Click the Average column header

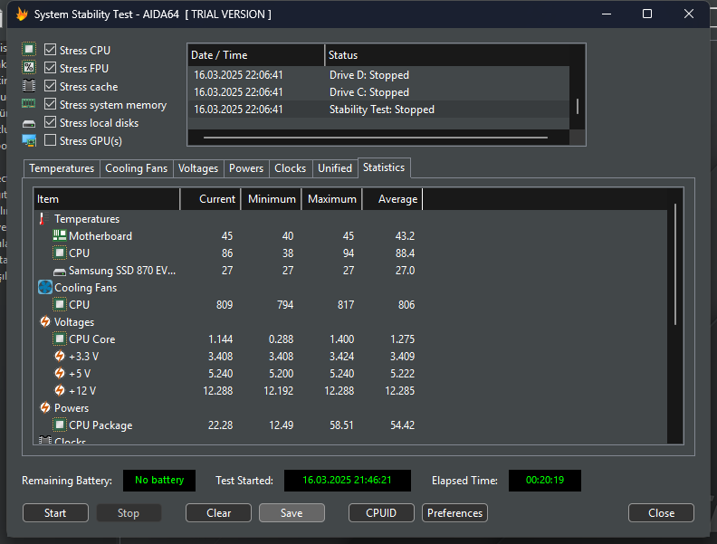pyautogui.click(x=392, y=199)
